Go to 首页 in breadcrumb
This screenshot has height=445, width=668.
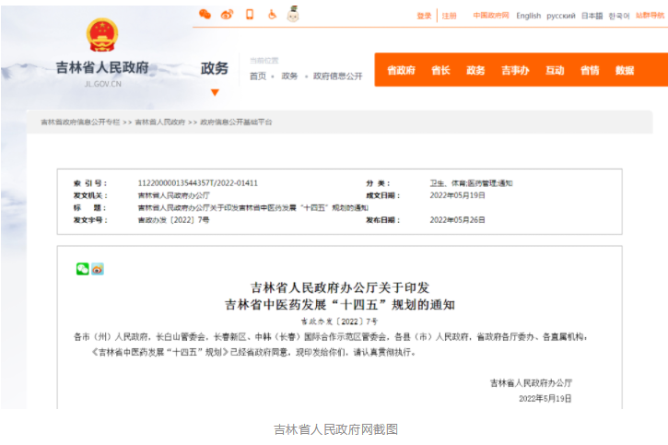(258, 76)
